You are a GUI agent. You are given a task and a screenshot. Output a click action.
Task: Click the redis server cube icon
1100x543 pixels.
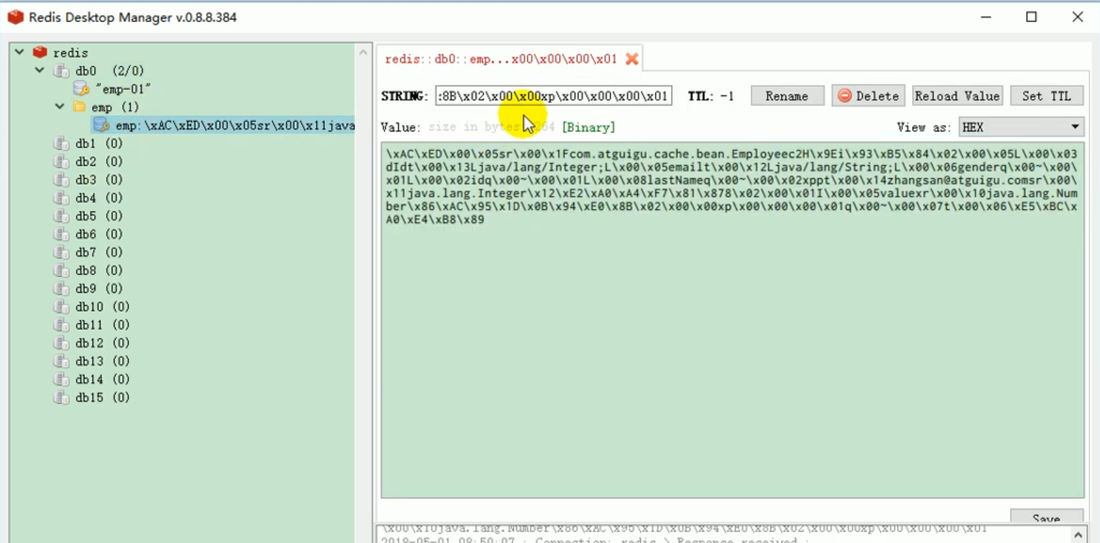click(39, 52)
